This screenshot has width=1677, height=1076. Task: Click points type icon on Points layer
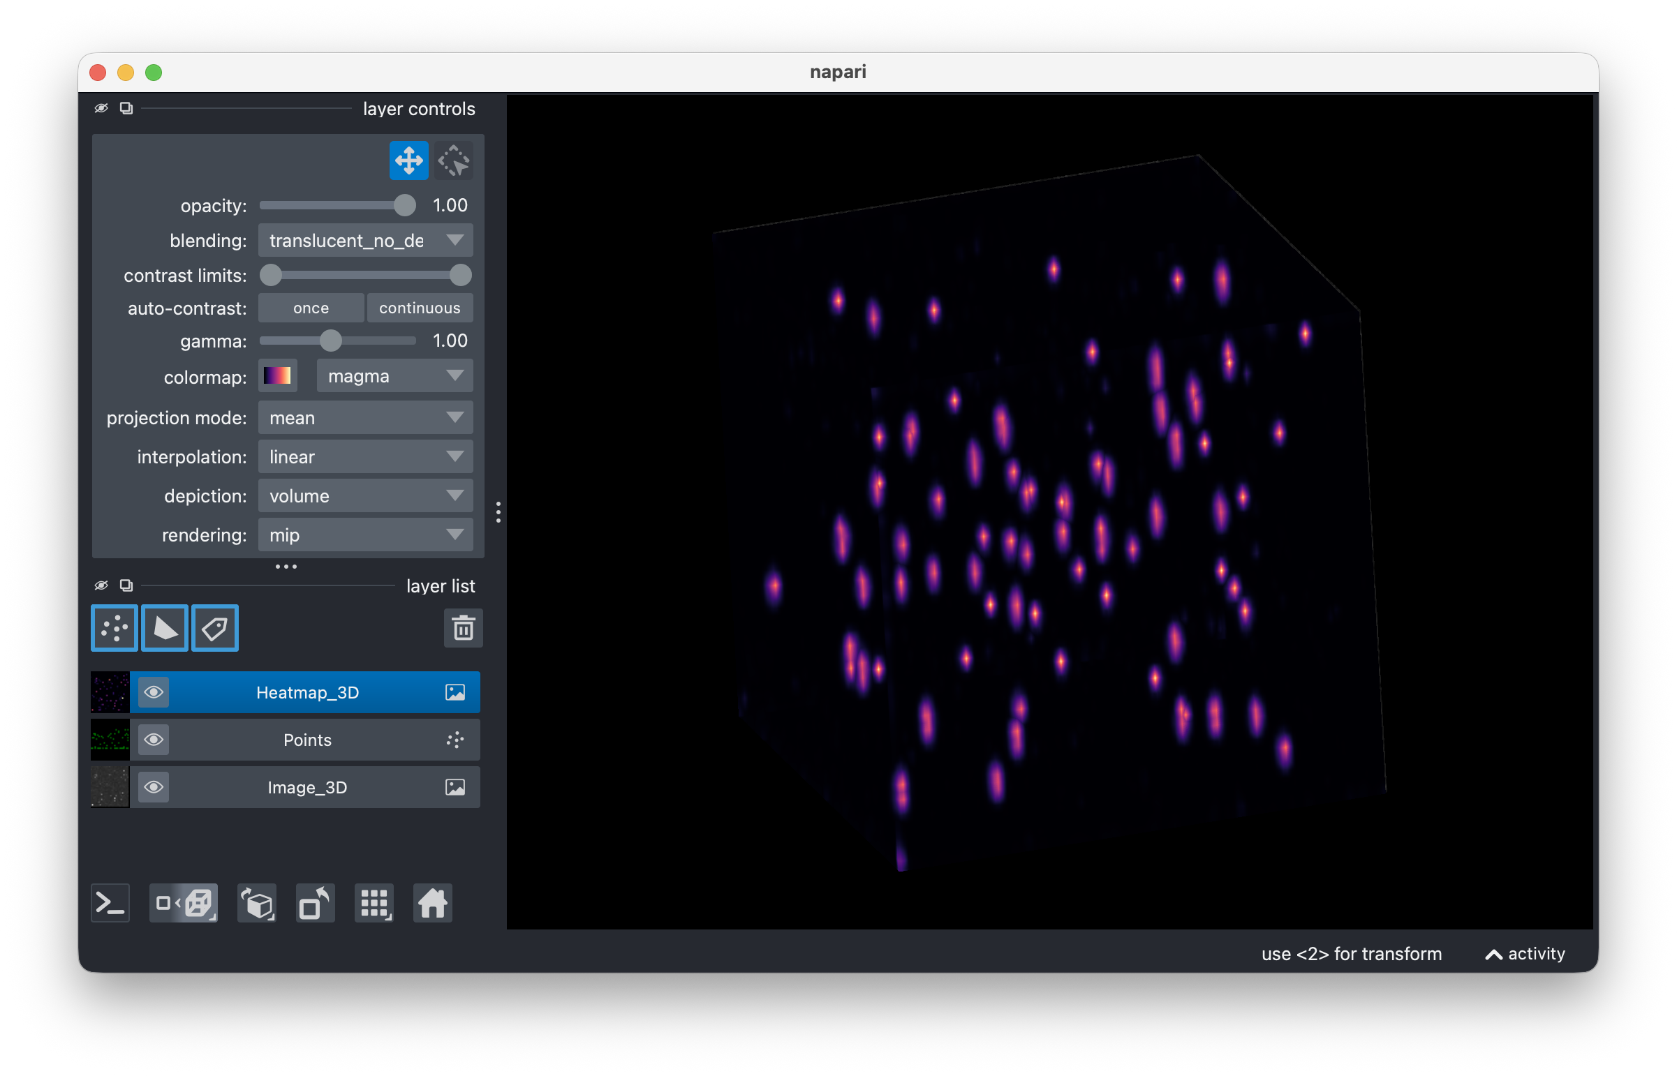point(455,740)
